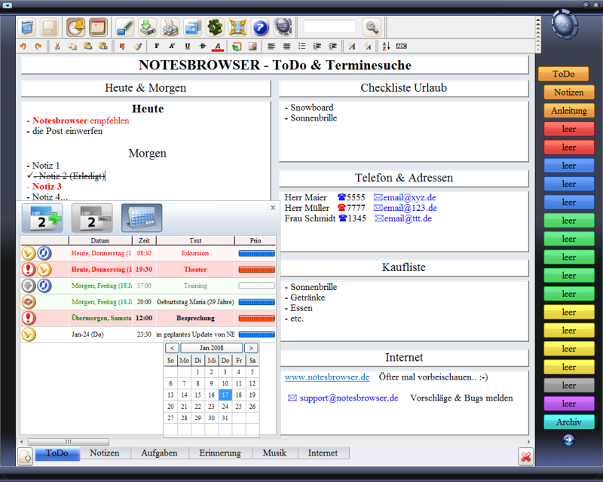The image size is (603, 482).
Task: Go to previous month in calendar
Action: [171, 348]
